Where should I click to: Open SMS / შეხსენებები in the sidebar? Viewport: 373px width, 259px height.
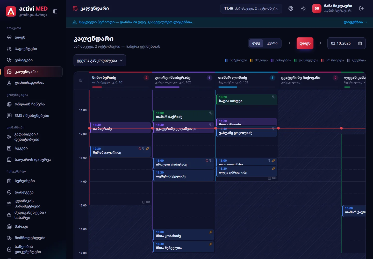point(33,116)
